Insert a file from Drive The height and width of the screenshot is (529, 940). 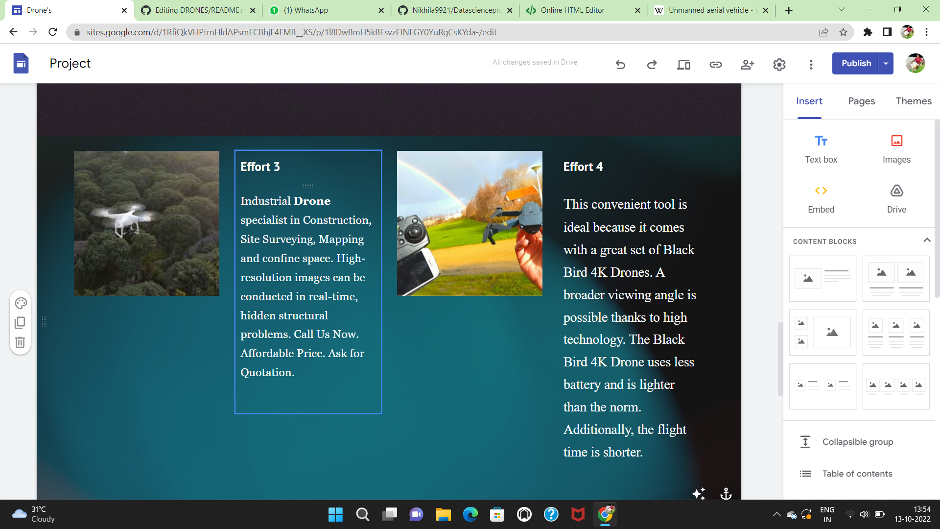tap(896, 199)
